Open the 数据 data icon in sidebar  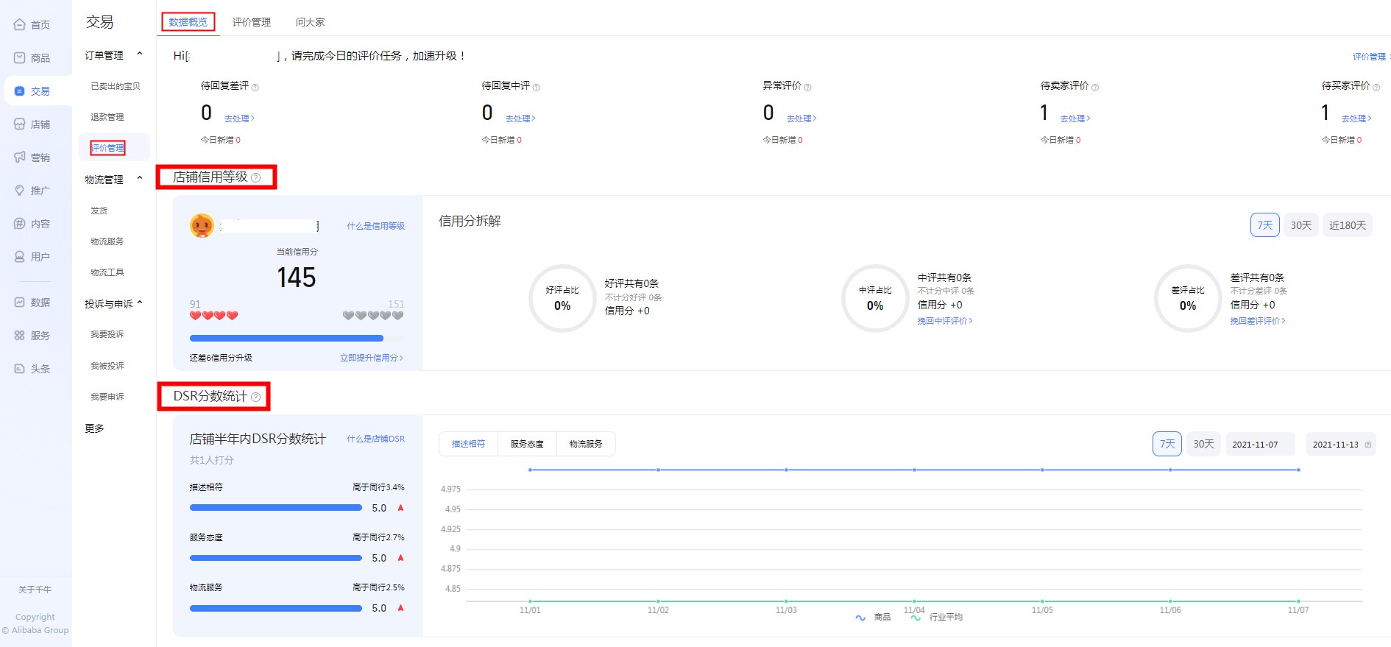click(20, 303)
